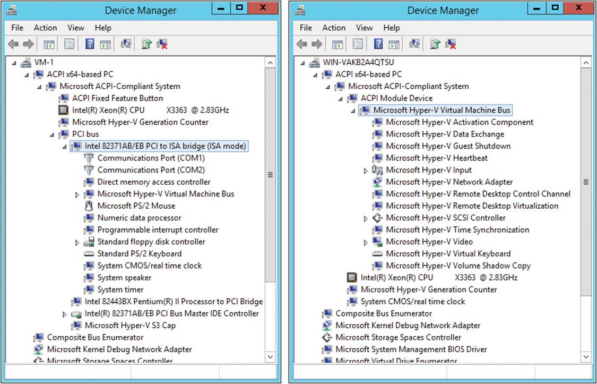Click the Hyper-V Virtual Keyboard icon
Image resolution: width=597 pixels, height=384 pixels.
pos(377,254)
